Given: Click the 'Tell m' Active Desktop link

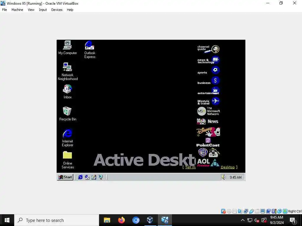Looking at the screenshot, I should coord(190,167).
